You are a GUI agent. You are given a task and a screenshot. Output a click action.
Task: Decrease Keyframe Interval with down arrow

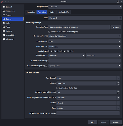coord(118,93)
